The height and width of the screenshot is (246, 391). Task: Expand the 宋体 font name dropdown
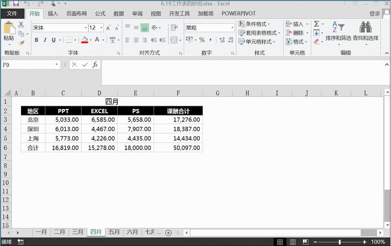pos(86,28)
